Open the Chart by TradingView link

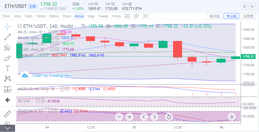pyautogui.click(x=46, y=76)
